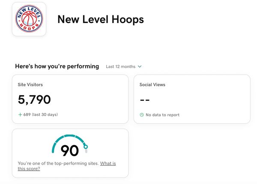The image size is (257, 184).
Task: Click the green plus icon by 689
Action: point(20,114)
